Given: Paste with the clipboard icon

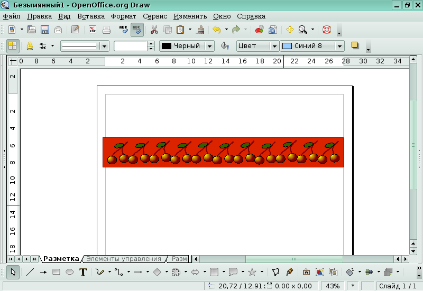Looking at the screenshot, I should [x=180, y=30].
